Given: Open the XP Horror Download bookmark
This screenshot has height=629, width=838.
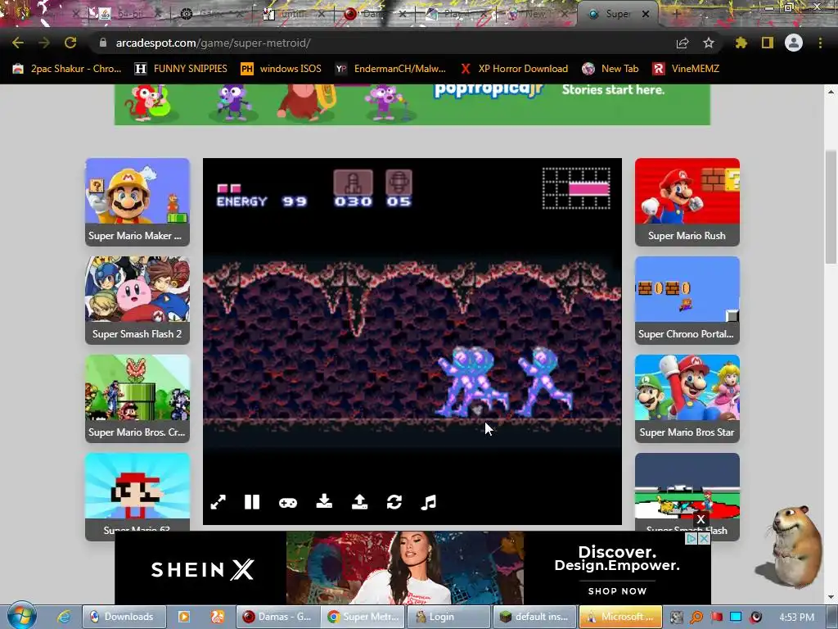Looking at the screenshot, I should pos(514,69).
